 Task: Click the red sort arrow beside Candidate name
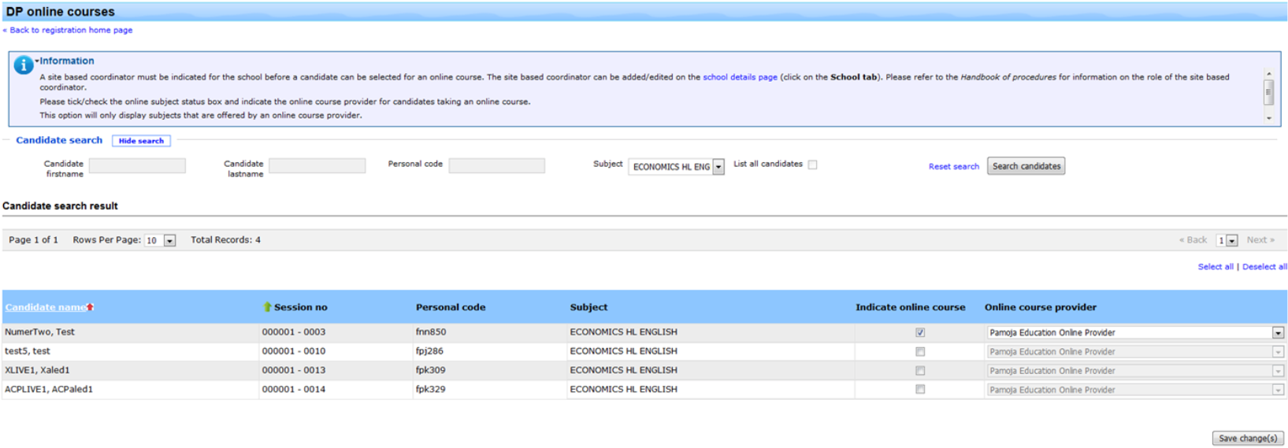[91, 307]
